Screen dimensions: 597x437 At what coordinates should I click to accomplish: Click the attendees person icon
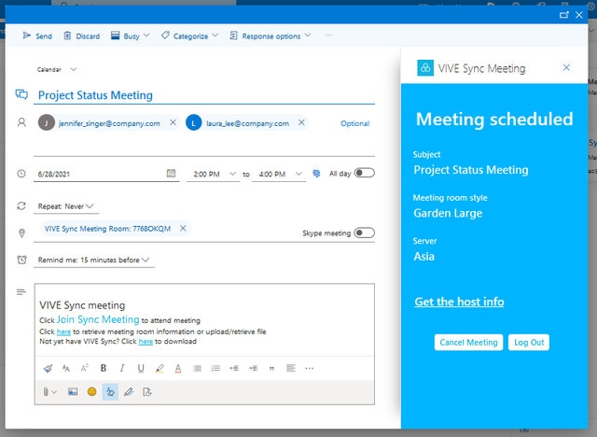tap(21, 122)
